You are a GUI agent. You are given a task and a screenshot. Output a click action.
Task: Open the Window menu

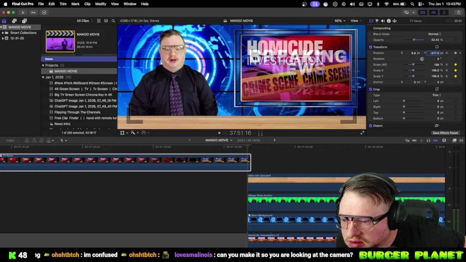click(x=130, y=4)
